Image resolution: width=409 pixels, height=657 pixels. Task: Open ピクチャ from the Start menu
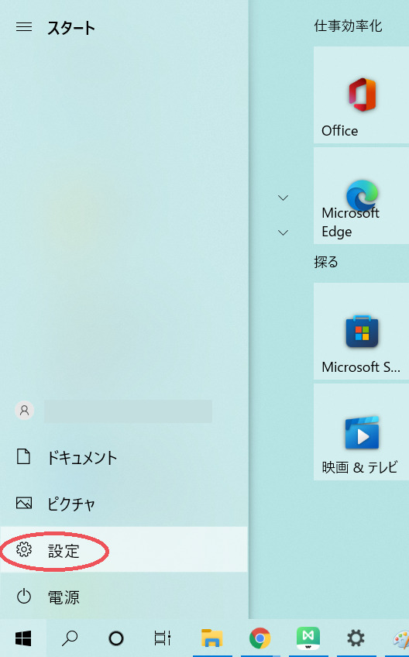click(124, 504)
